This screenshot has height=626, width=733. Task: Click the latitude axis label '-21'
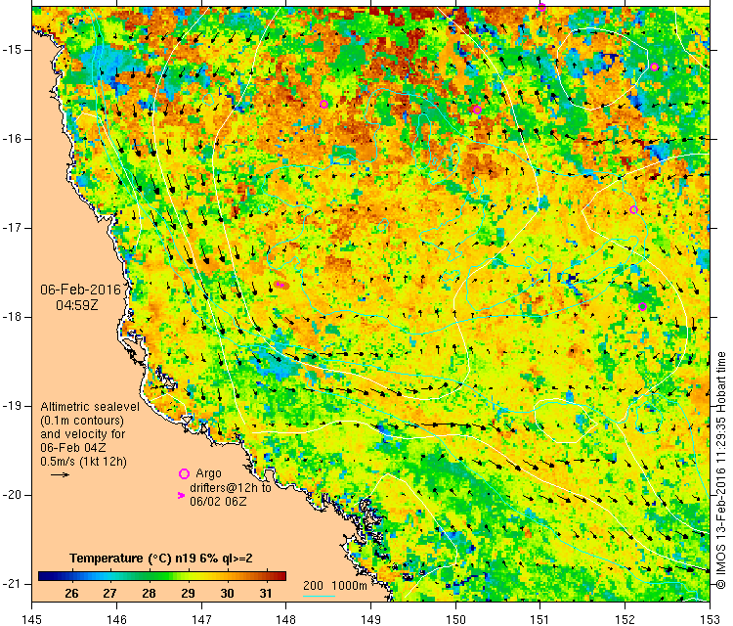[11, 584]
